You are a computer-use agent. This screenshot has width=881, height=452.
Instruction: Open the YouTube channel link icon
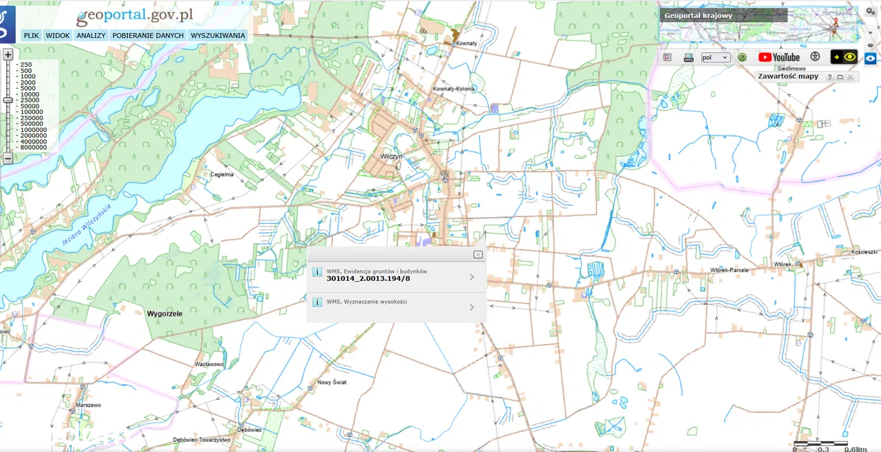(779, 58)
